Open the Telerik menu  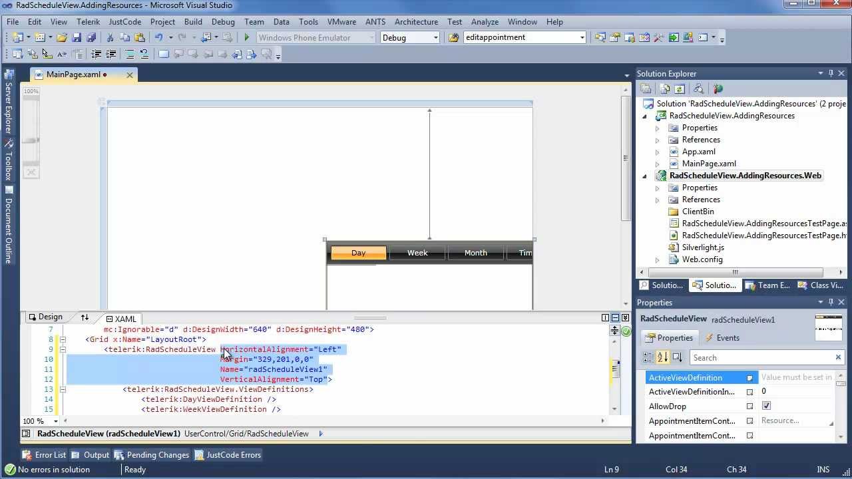(x=88, y=21)
